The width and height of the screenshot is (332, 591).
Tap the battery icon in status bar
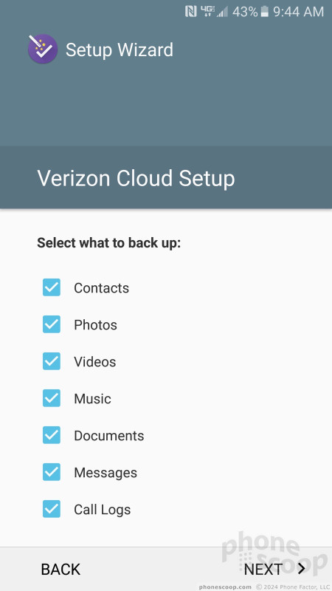265,12
